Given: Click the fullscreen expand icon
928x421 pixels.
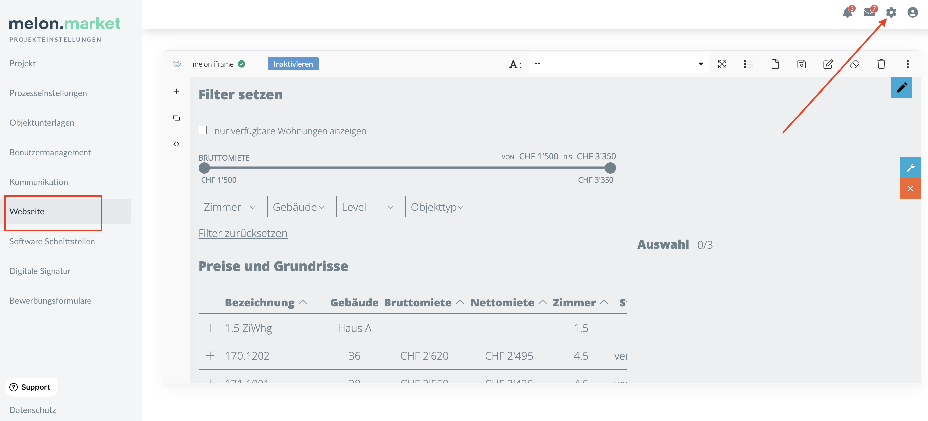Looking at the screenshot, I should point(722,64).
